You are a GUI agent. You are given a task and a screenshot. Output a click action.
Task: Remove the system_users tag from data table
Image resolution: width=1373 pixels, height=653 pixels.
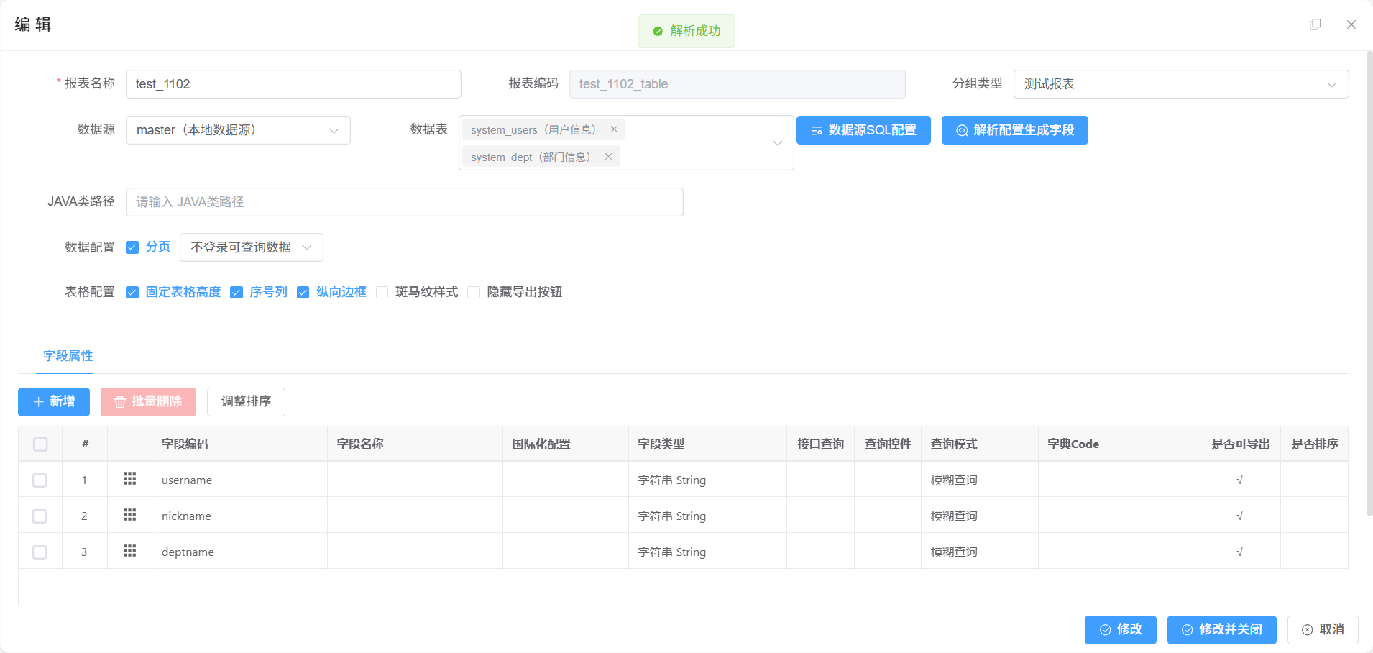click(614, 129)
